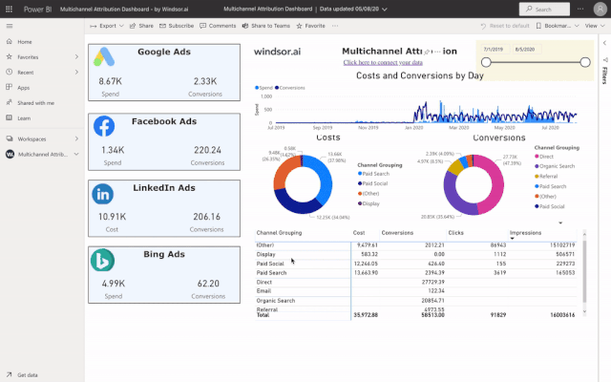
Task: Go to Home in sidebar
Action: [x=24, y=42]
